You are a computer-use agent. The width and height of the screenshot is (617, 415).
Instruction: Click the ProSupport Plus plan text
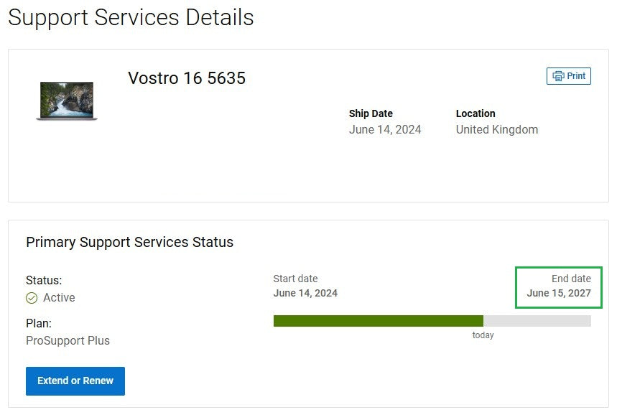click(x=68, y=340)
